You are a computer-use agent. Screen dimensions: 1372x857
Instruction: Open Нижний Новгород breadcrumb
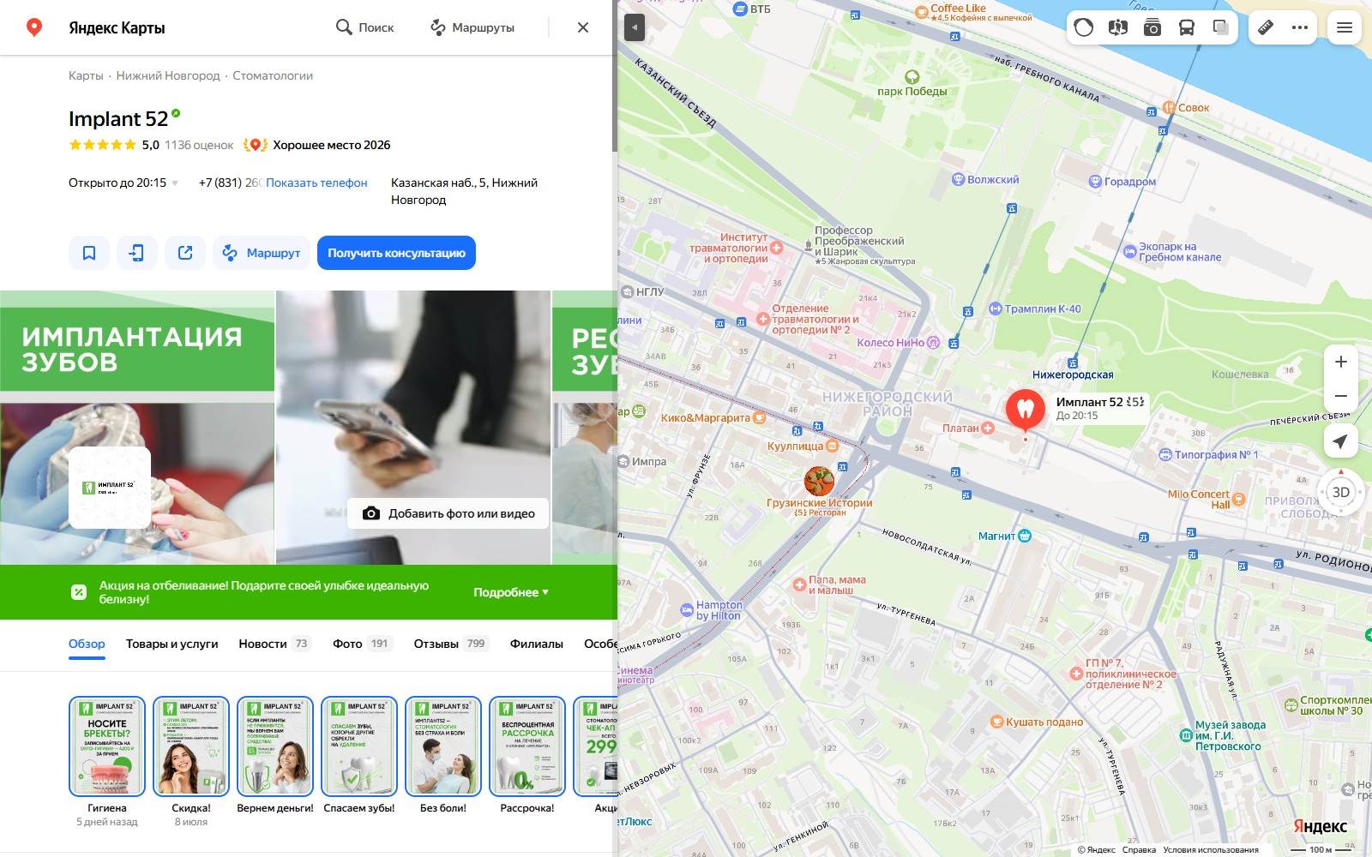[168, 75]
